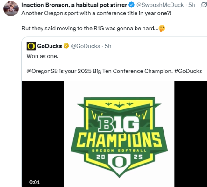Screen dimensions: 207x187
Task: Follow the @OregonSB mention link
Action: pos(42,71)
